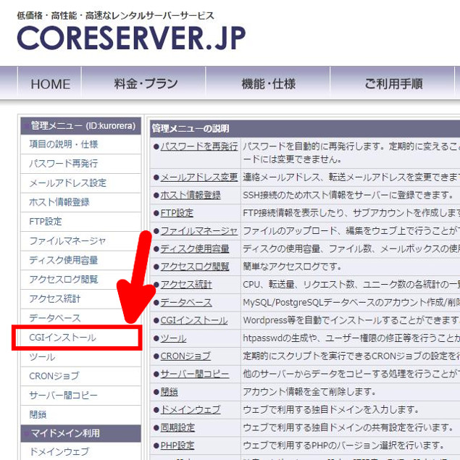Click description starting with htpasswdの生成や
This screenshot has width=460, height=460.
[x=351, y=338]
